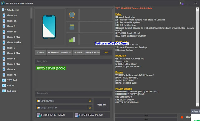Choose the iPhone 6S device icon
The width and height of the screenshot is (200, 121).
pyautogui.click(x=4, y=32)
